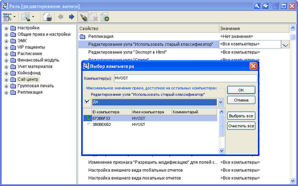Click the wrench icon in title bar
Viewport: 298px width, 186px height.
pyautogui.click(x=257, y=6)
